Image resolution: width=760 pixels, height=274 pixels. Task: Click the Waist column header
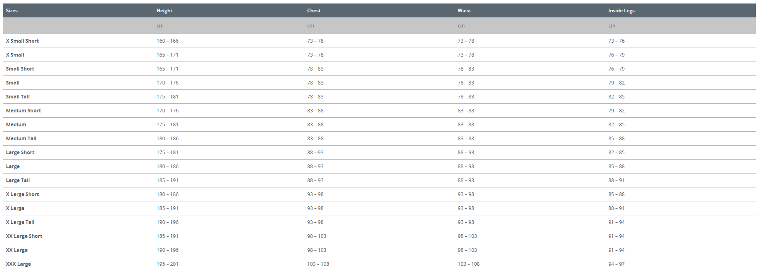464,11
